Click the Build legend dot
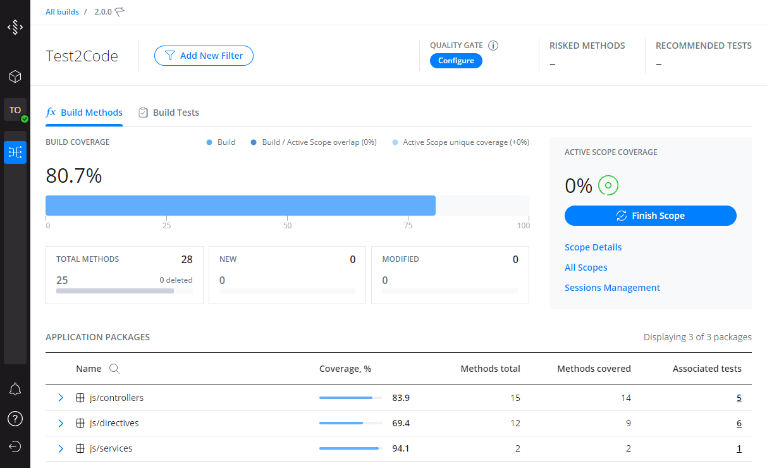 [x=209, y=142]
